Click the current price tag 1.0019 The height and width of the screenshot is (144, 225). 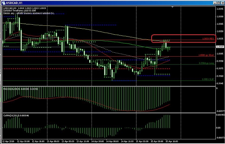point(220,47)
